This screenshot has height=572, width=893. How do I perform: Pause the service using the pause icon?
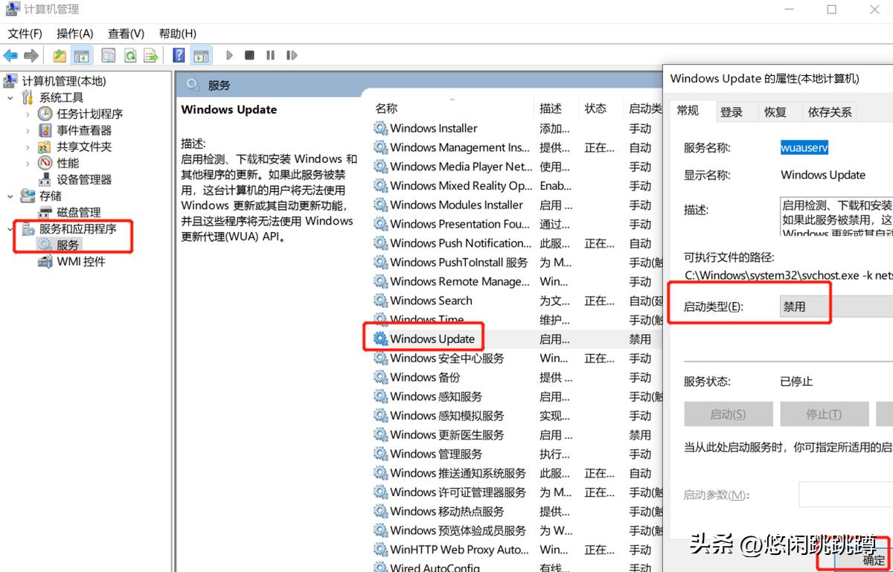[270, 54]
